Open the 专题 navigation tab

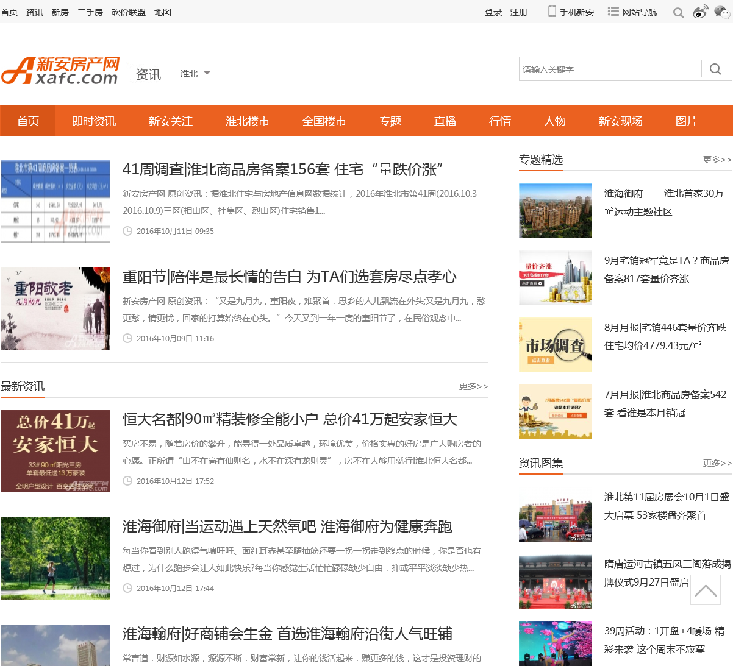click(390, 121)
